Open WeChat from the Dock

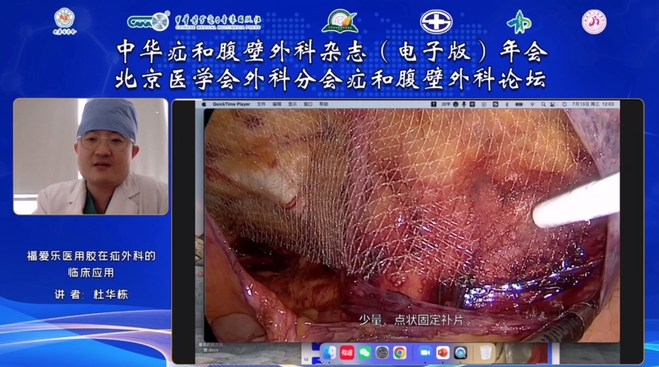coord(364,353)
